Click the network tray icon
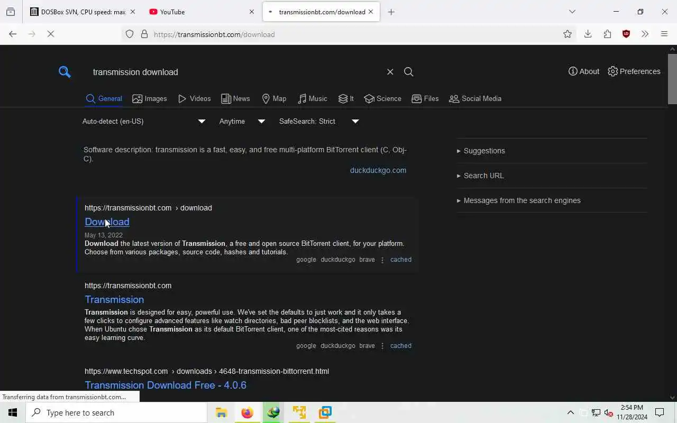 coord(596,412)
